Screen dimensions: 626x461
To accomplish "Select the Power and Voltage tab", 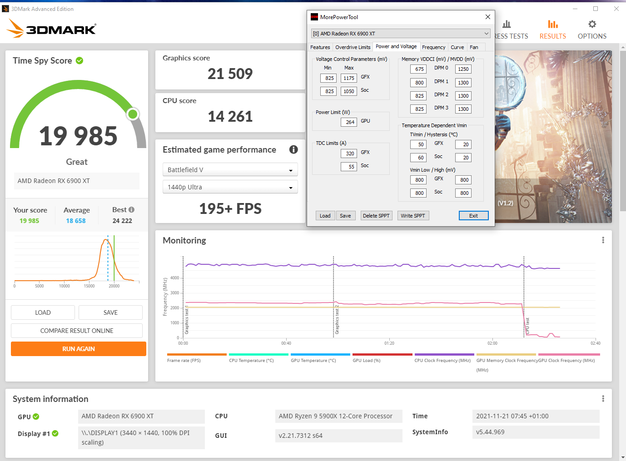I will [x=396, y=46].
